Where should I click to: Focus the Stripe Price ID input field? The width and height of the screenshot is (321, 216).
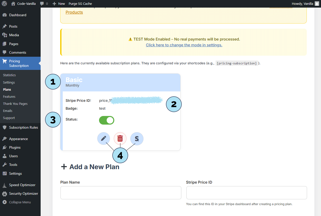point(246,193)
